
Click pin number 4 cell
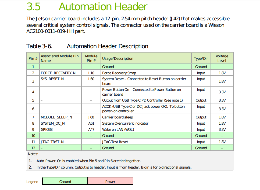pyautogui.click(x=33, y=92)
